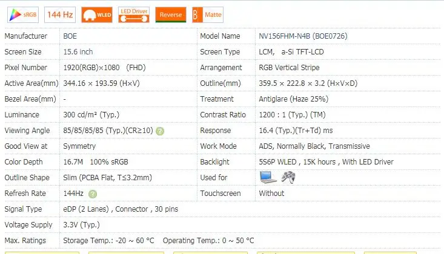The height and width of the screenshot is (254, 444).
Task: Click the Work Mode label
Action: 218,146
